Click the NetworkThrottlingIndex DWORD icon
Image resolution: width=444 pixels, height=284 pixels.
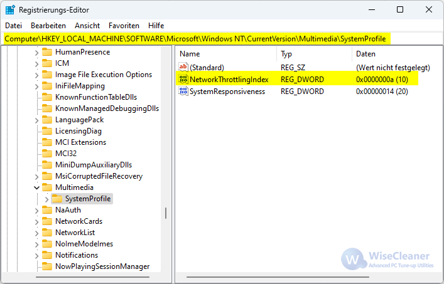[183, 80]
